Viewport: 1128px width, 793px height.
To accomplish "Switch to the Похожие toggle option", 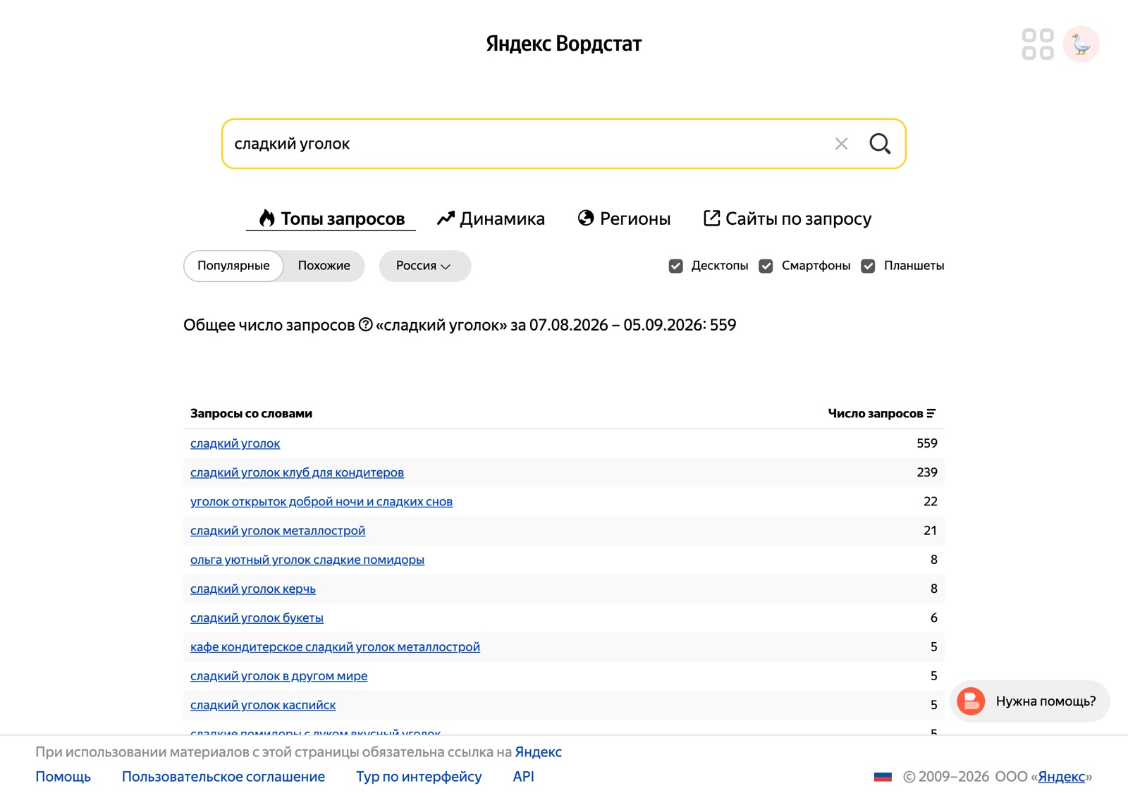I will pyautogui.click(x=324, y=266).
